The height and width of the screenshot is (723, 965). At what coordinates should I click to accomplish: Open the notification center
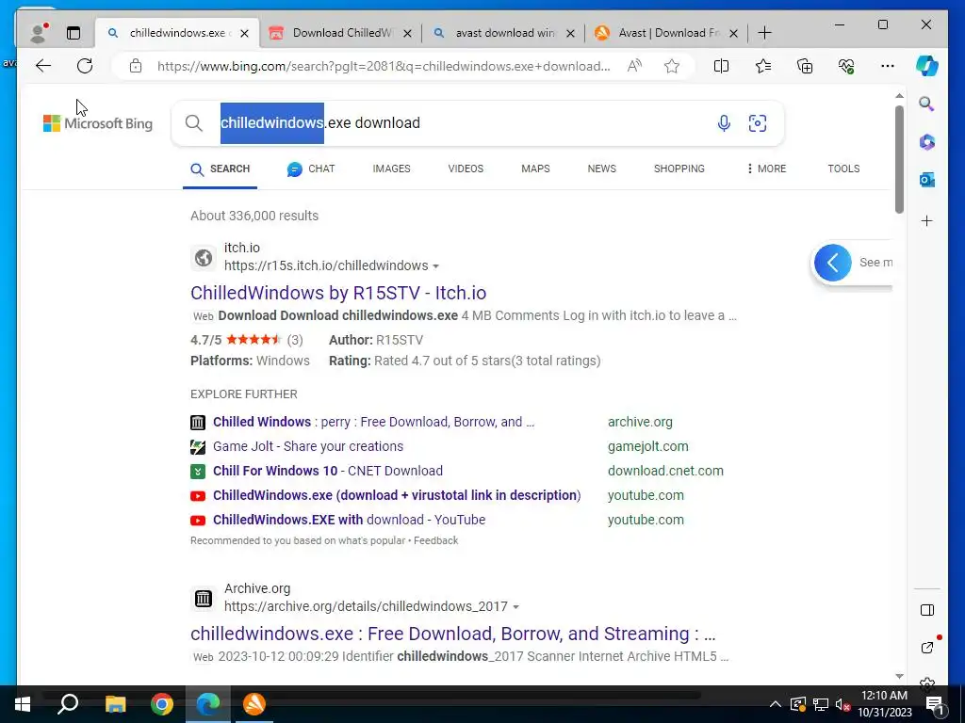tap(934, 704)
